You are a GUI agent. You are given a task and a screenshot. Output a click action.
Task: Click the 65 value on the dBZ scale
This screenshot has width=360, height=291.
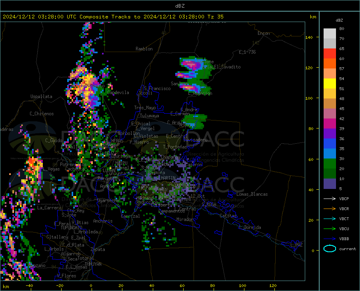pos(342,48)
